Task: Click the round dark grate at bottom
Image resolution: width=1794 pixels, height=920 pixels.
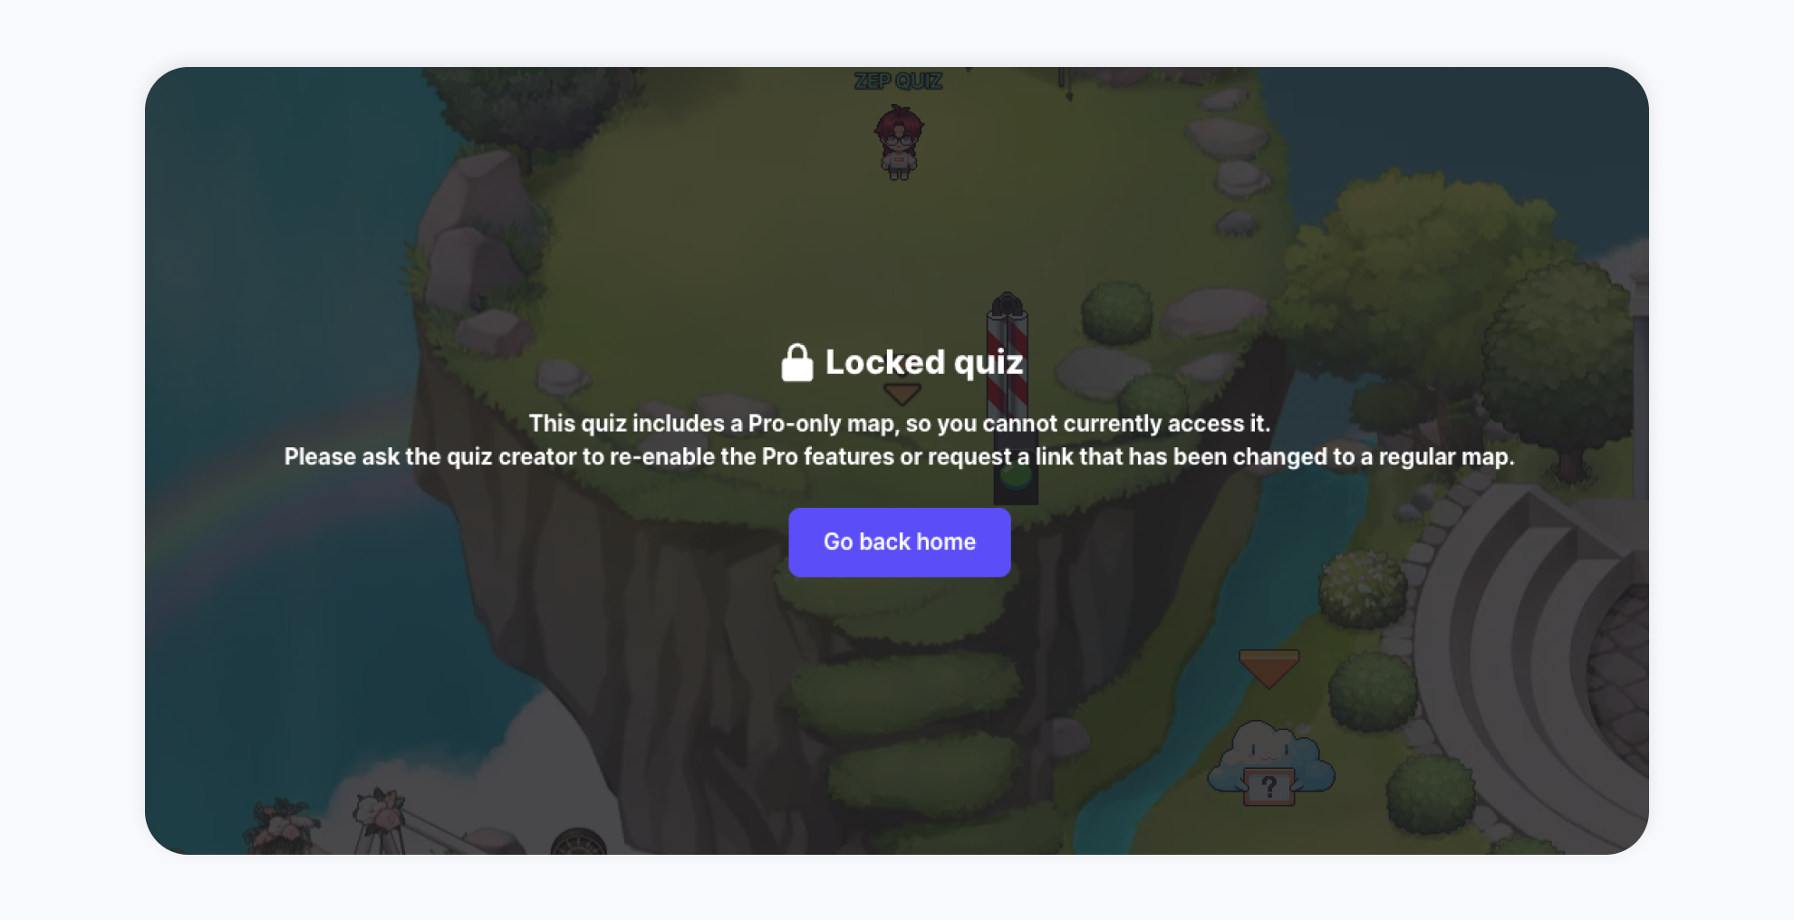Action: 579,842
